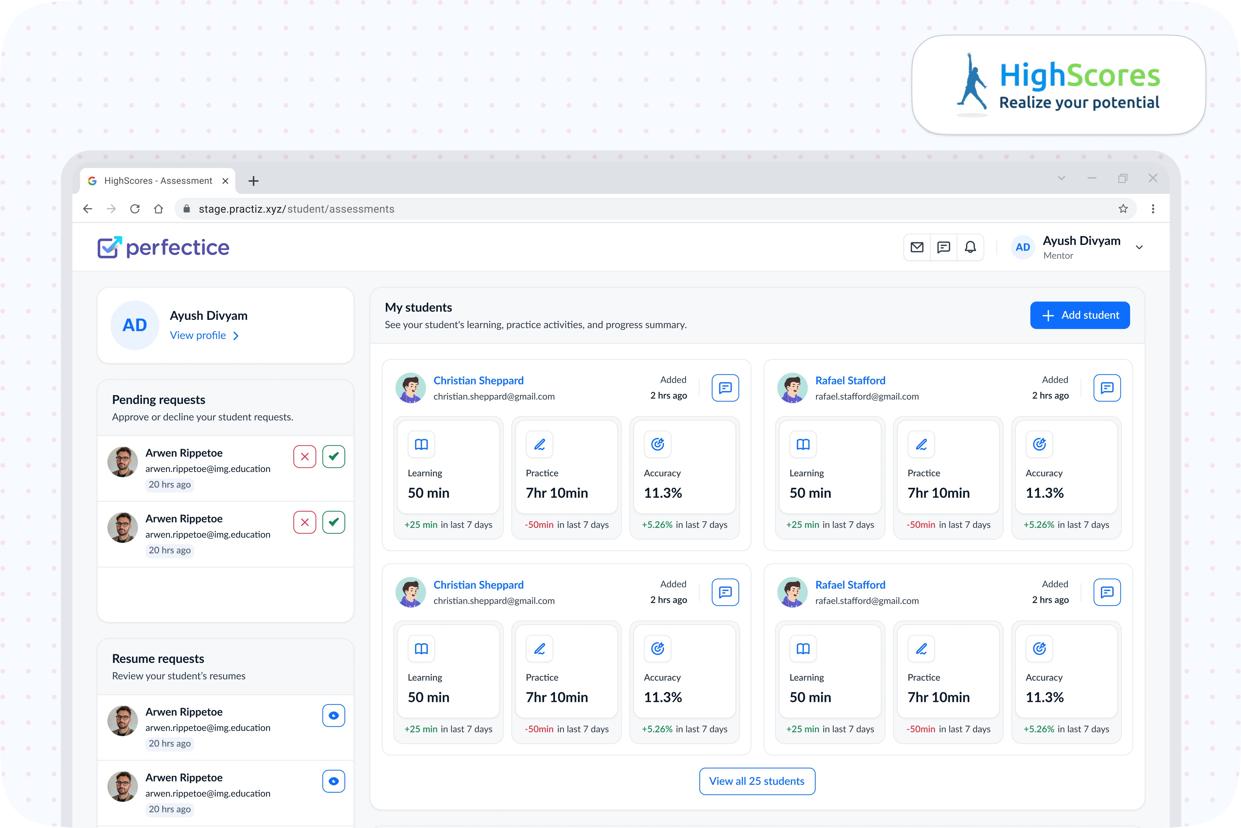Viewport: 1241px width, 828px height.
Task: Message first Christian Sheppard via chat icon
Action: [x=725, y=388]
